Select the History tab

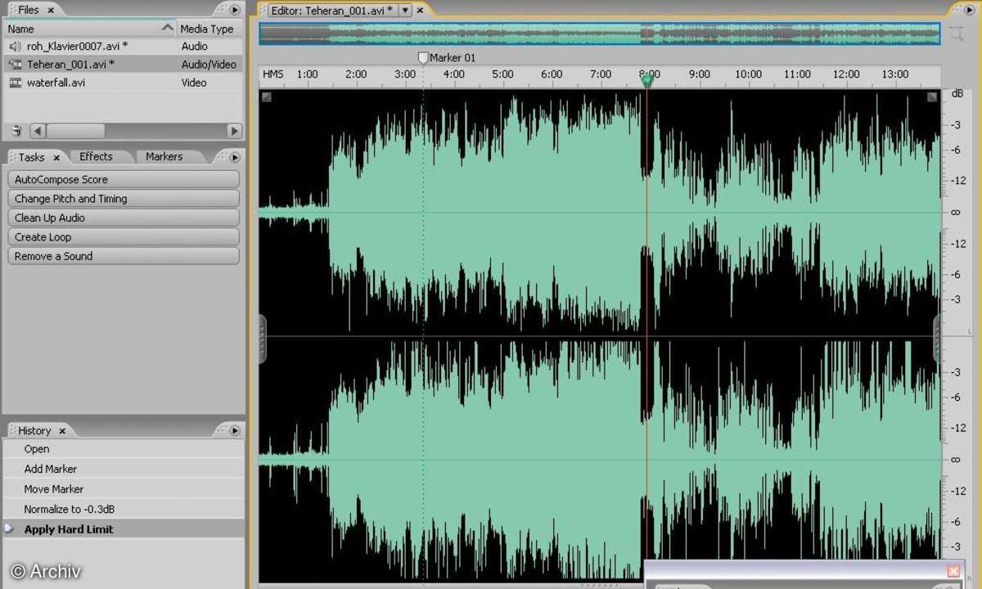tap(34, 430)
